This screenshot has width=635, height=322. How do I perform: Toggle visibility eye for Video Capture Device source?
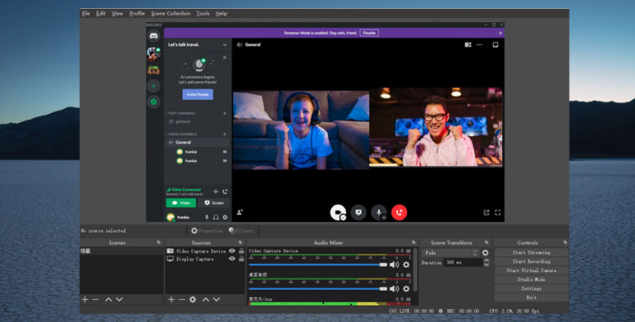tap(232, 251)
